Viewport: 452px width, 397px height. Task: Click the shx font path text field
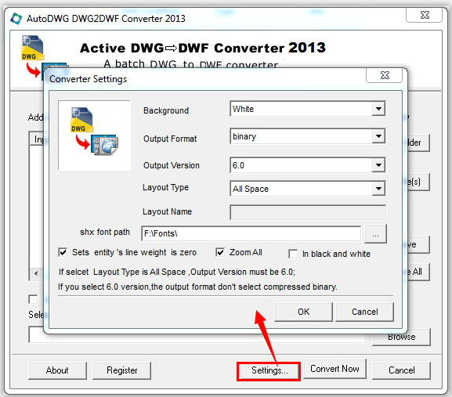click(251, 233)
